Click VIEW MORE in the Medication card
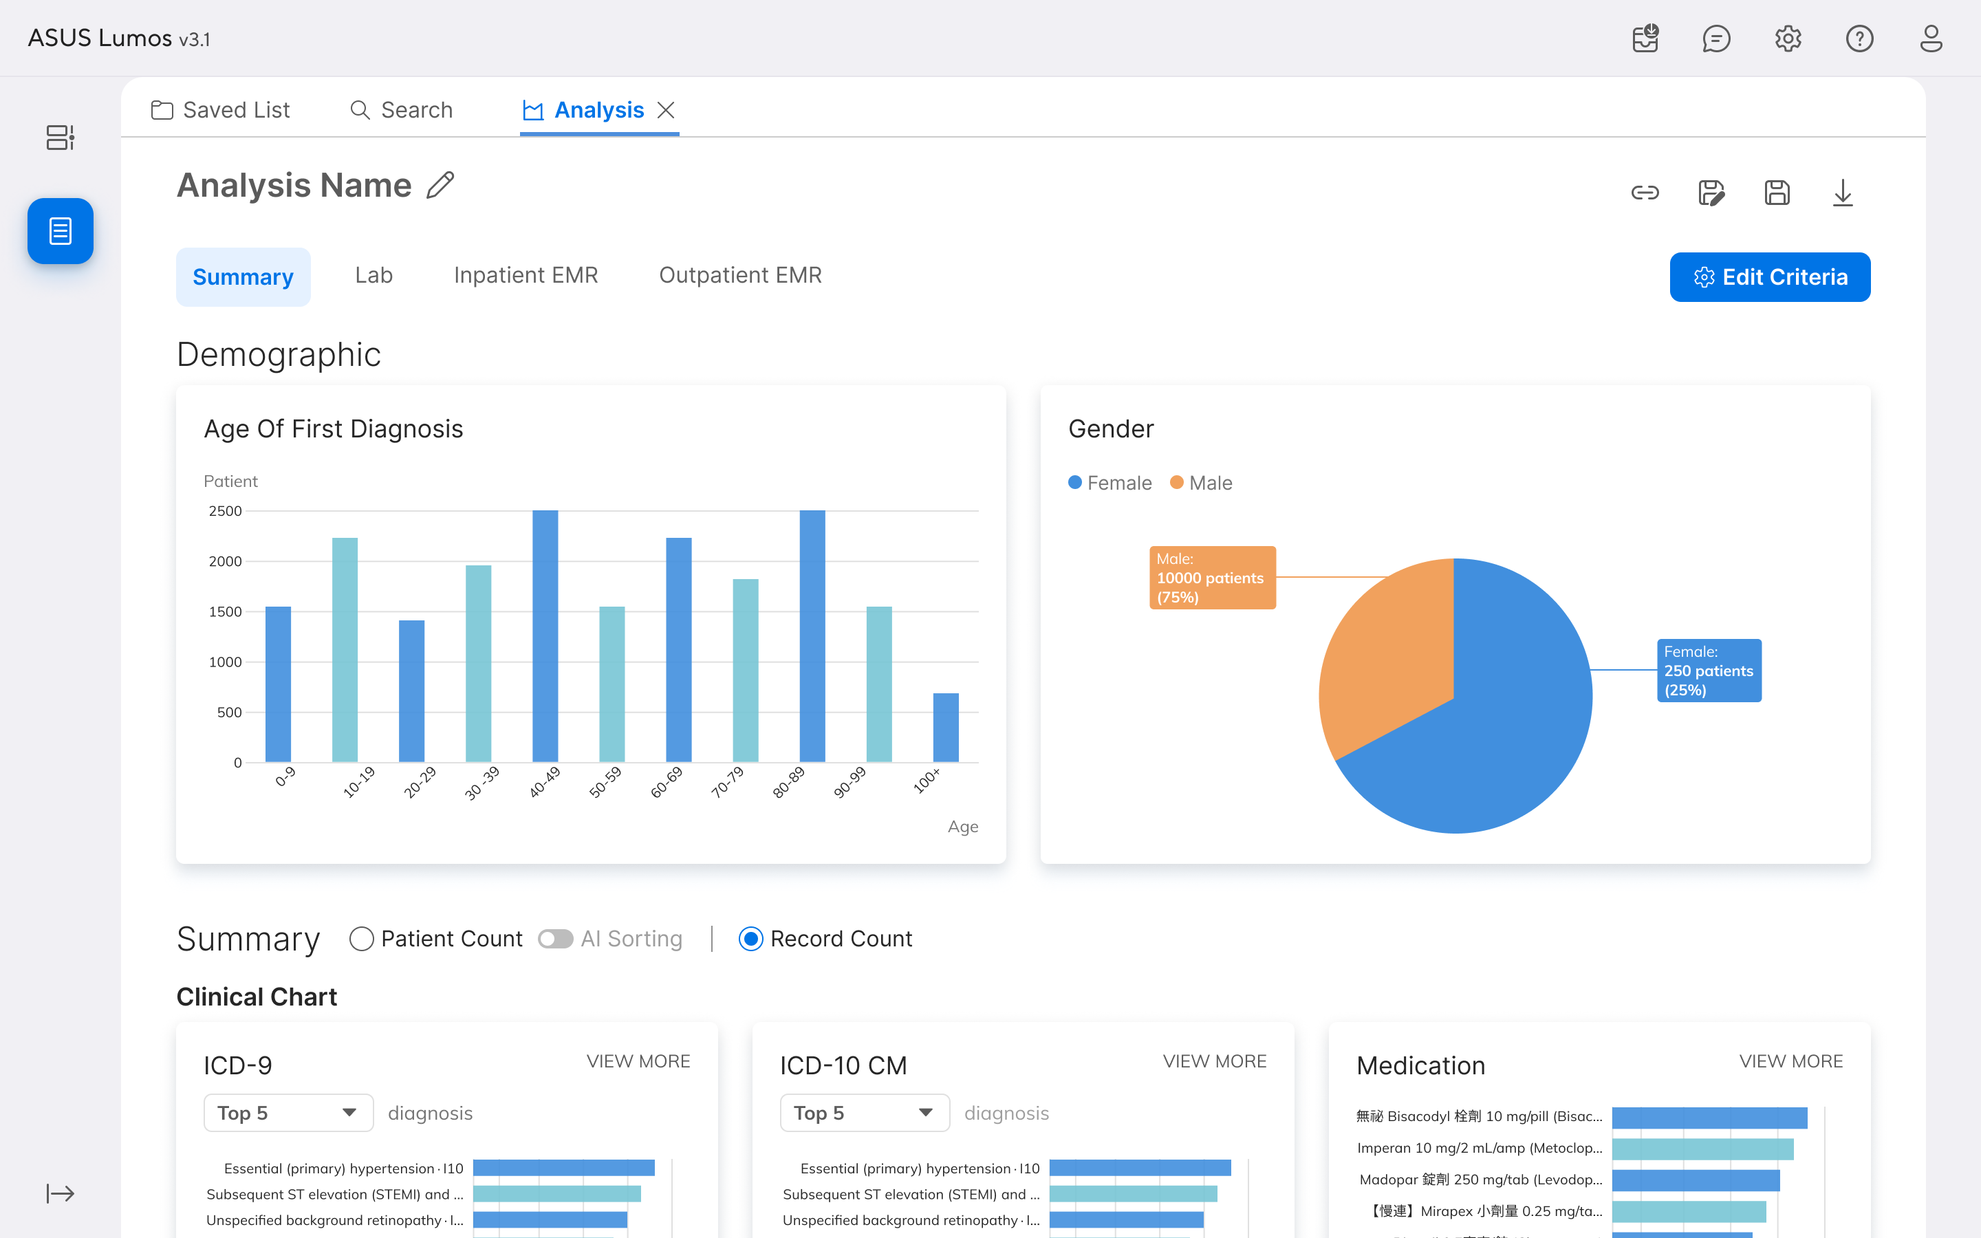 (x=1790, y=1061)
